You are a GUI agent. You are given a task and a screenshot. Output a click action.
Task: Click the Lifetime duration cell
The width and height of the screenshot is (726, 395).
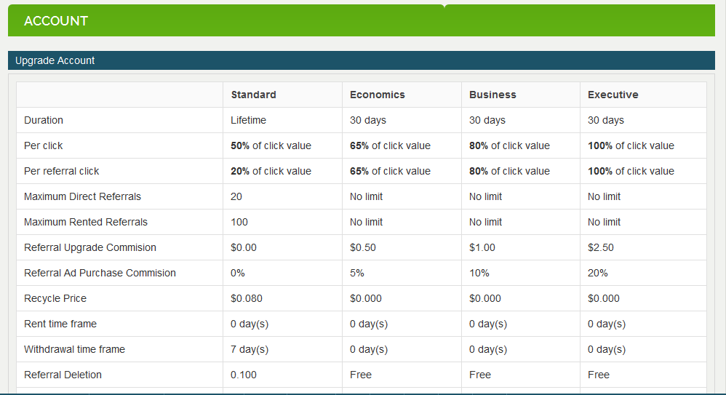pyautogui.click(x=249, y=120)
